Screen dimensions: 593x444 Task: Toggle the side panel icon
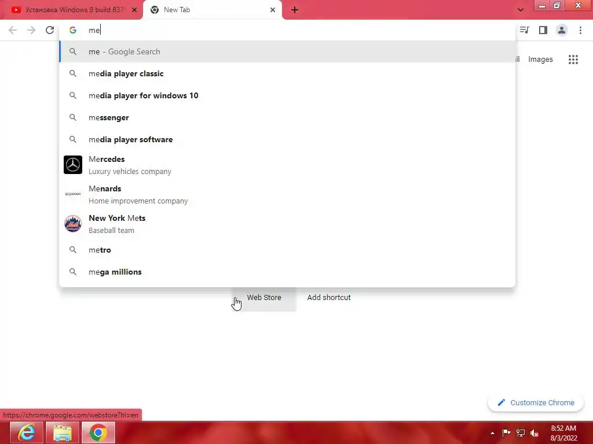[543, 30]
